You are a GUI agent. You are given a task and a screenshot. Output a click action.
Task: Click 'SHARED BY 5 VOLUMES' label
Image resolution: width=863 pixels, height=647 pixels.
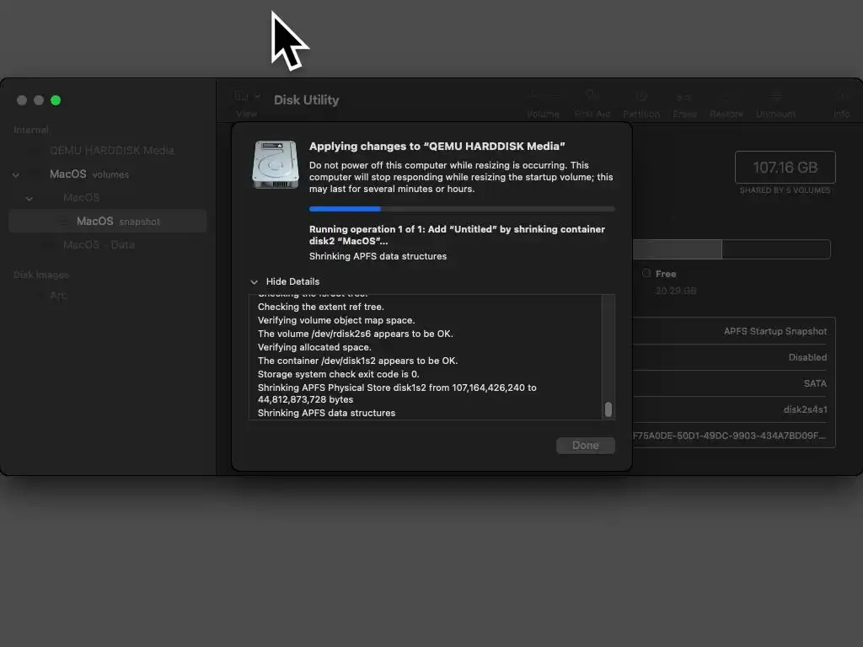785,190
